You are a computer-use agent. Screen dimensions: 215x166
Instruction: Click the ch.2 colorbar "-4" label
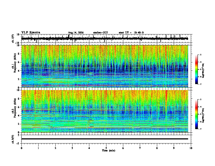click(x=200, y=107)
